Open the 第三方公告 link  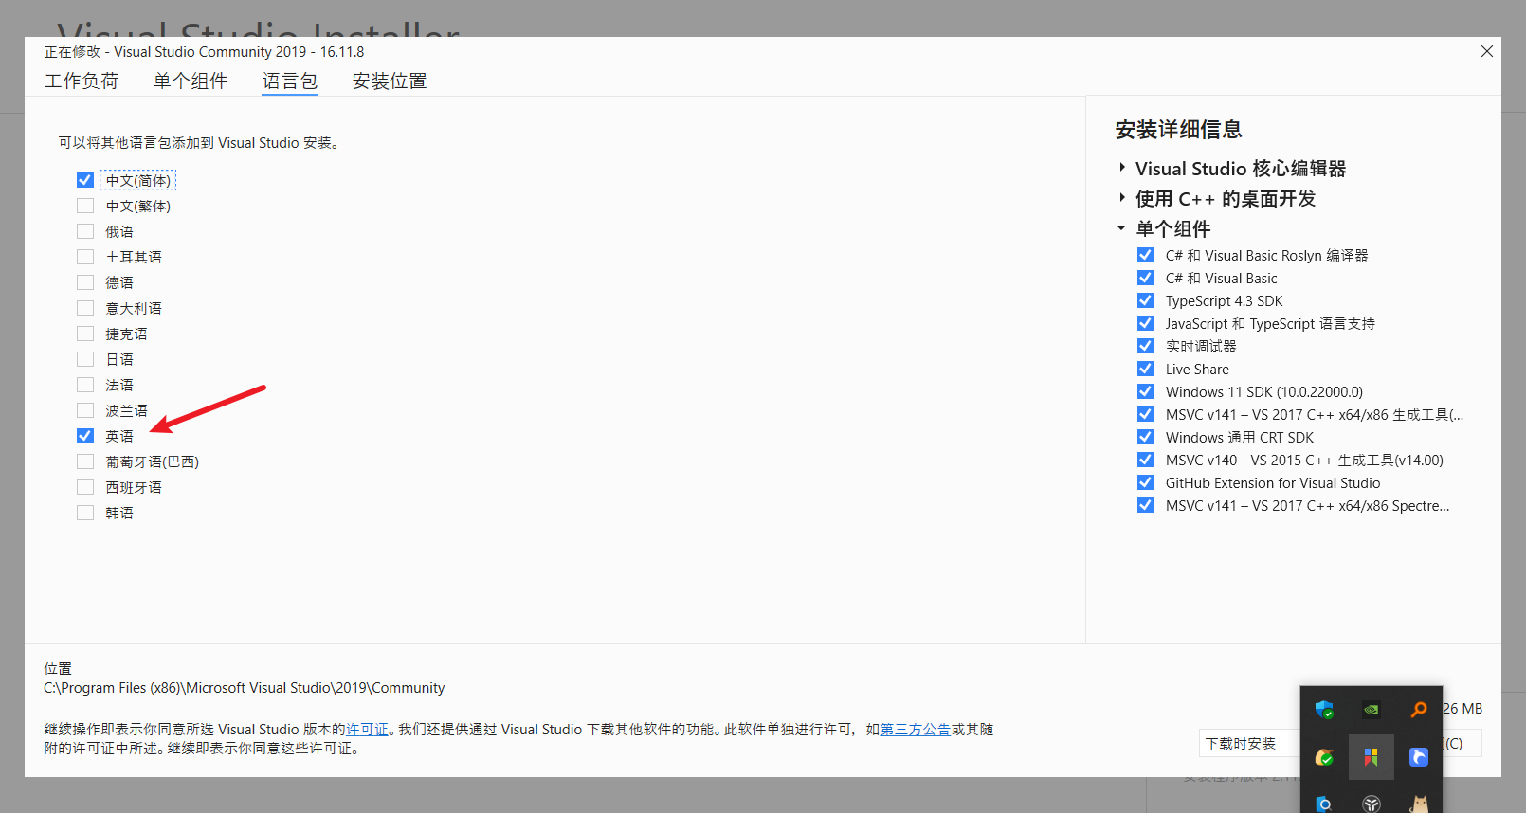[x=916, y=730]
